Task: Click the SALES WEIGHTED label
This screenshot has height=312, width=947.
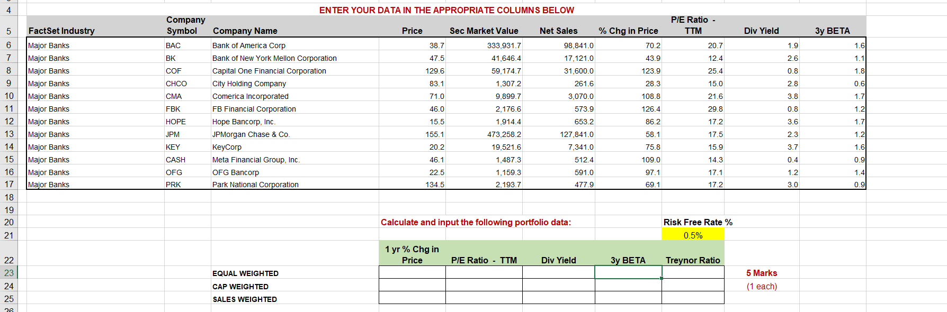Action: tap(245, 299)
